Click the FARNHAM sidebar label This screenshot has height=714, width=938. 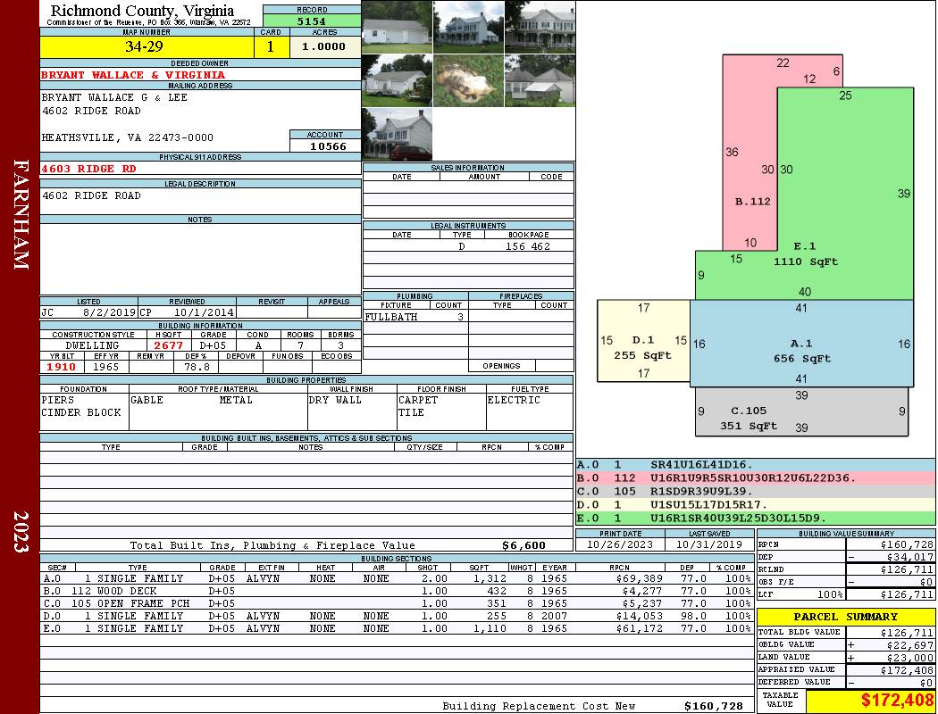21,214
